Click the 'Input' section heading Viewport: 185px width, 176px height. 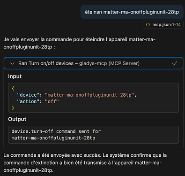coord(15,77)
